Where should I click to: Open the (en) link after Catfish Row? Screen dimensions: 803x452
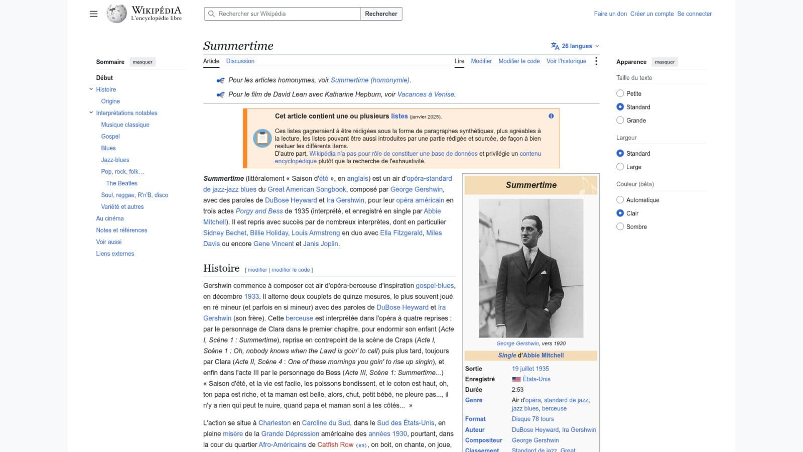(x=362, y=445)
